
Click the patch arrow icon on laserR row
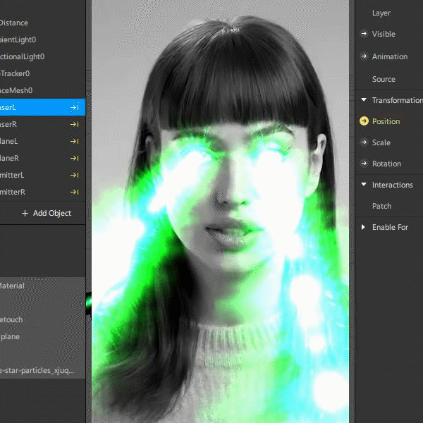point(75,124)
